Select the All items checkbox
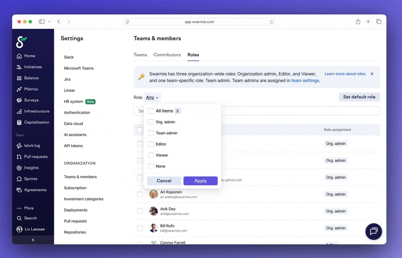This screenshot has width=402, height=258. (151, 111)
